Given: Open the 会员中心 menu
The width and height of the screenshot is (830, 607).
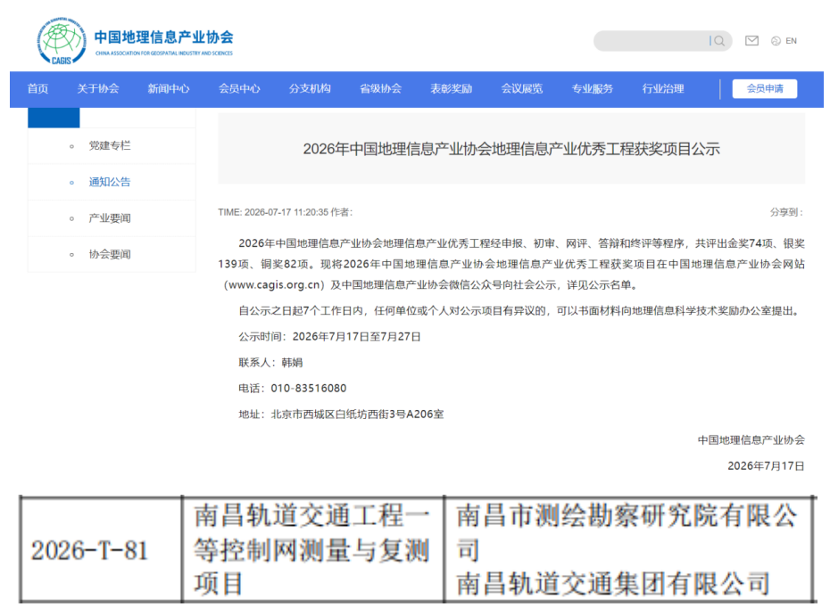Looking at the screenshot, I should (x=239, y=89).
